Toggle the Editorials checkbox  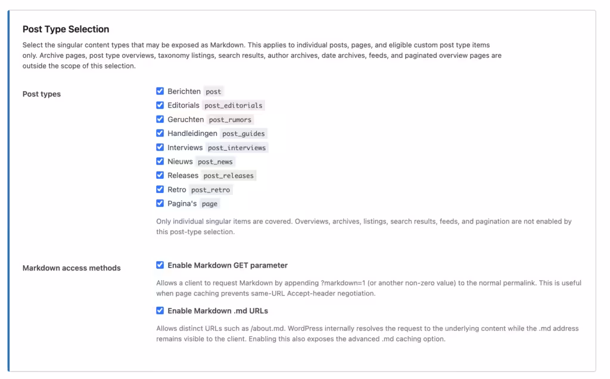[160, 105]
